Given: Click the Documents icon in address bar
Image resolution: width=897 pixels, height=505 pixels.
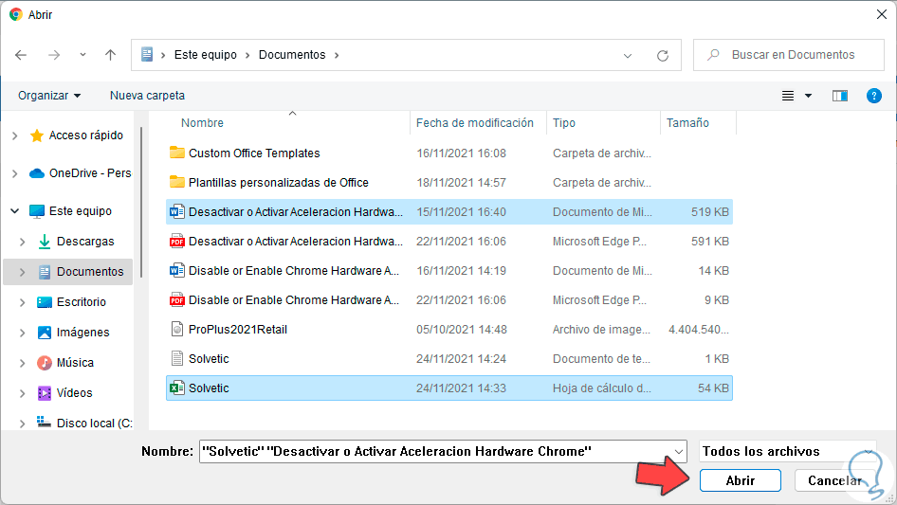Looking at the screenshot, I should tap(147, 54).
